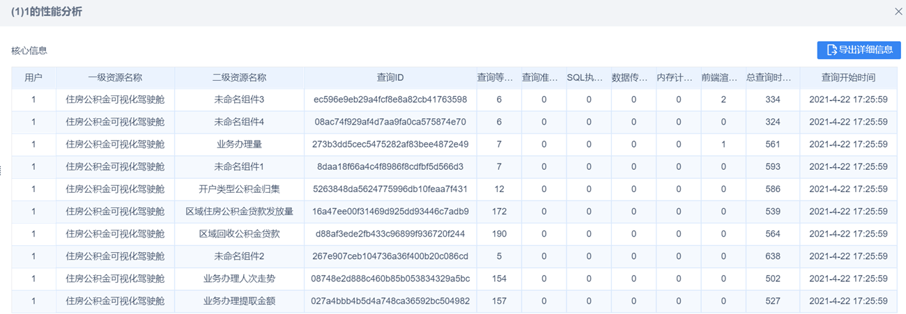The width and height of the screenshot is (906, 314).
Task: Click query ID 273b3dd5cec5475282af83bee4872e49
Action: point(390,145)
